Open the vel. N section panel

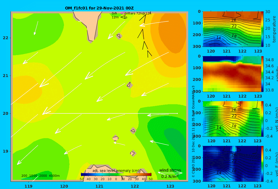pyautogui.click(x=232, y=119)
